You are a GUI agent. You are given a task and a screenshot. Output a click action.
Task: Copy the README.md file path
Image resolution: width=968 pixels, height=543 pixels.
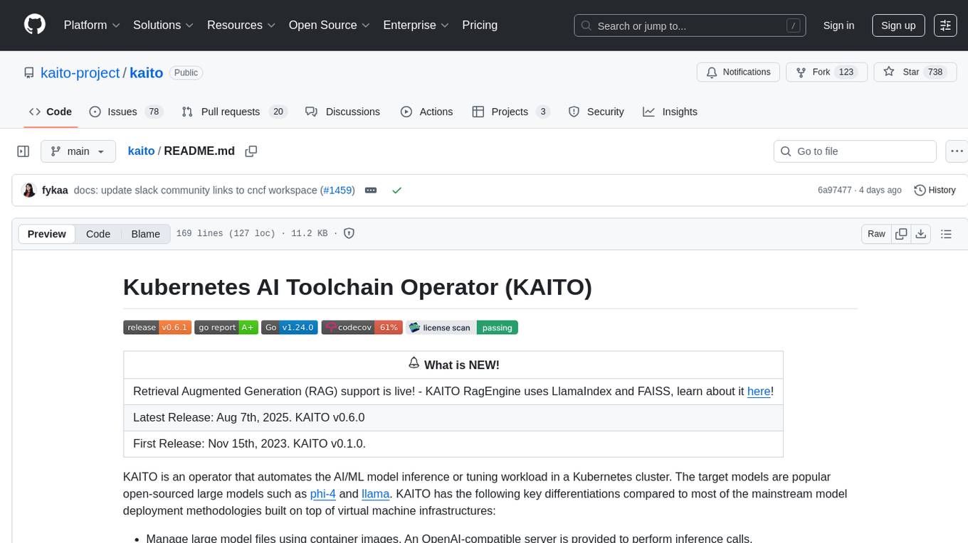(x=251, y=151)
